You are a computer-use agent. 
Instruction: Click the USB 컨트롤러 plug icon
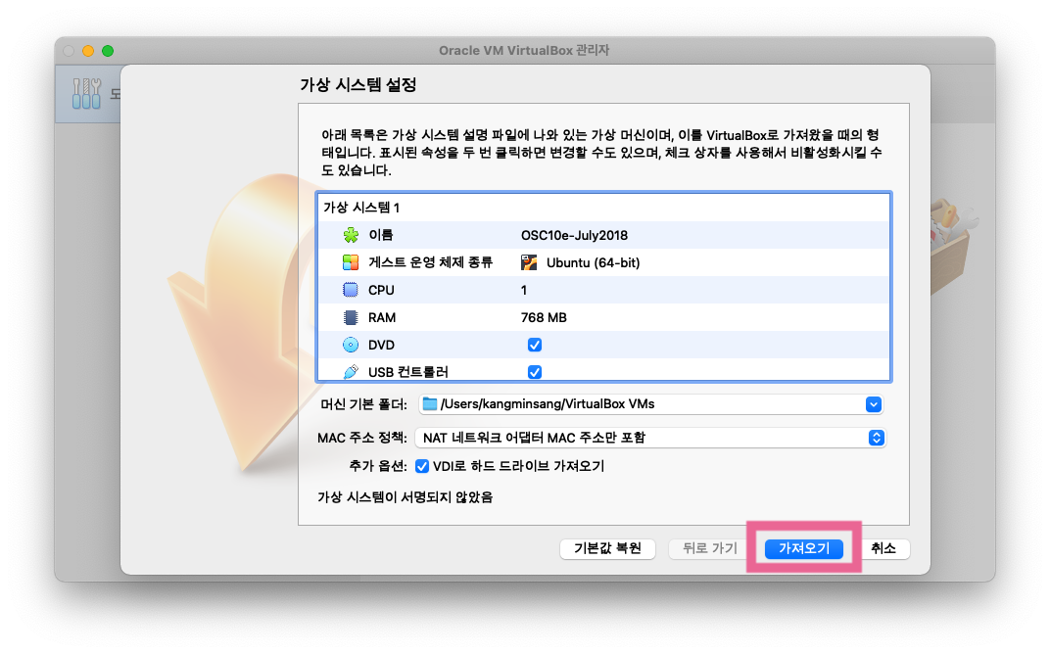(x=351, y=371)
